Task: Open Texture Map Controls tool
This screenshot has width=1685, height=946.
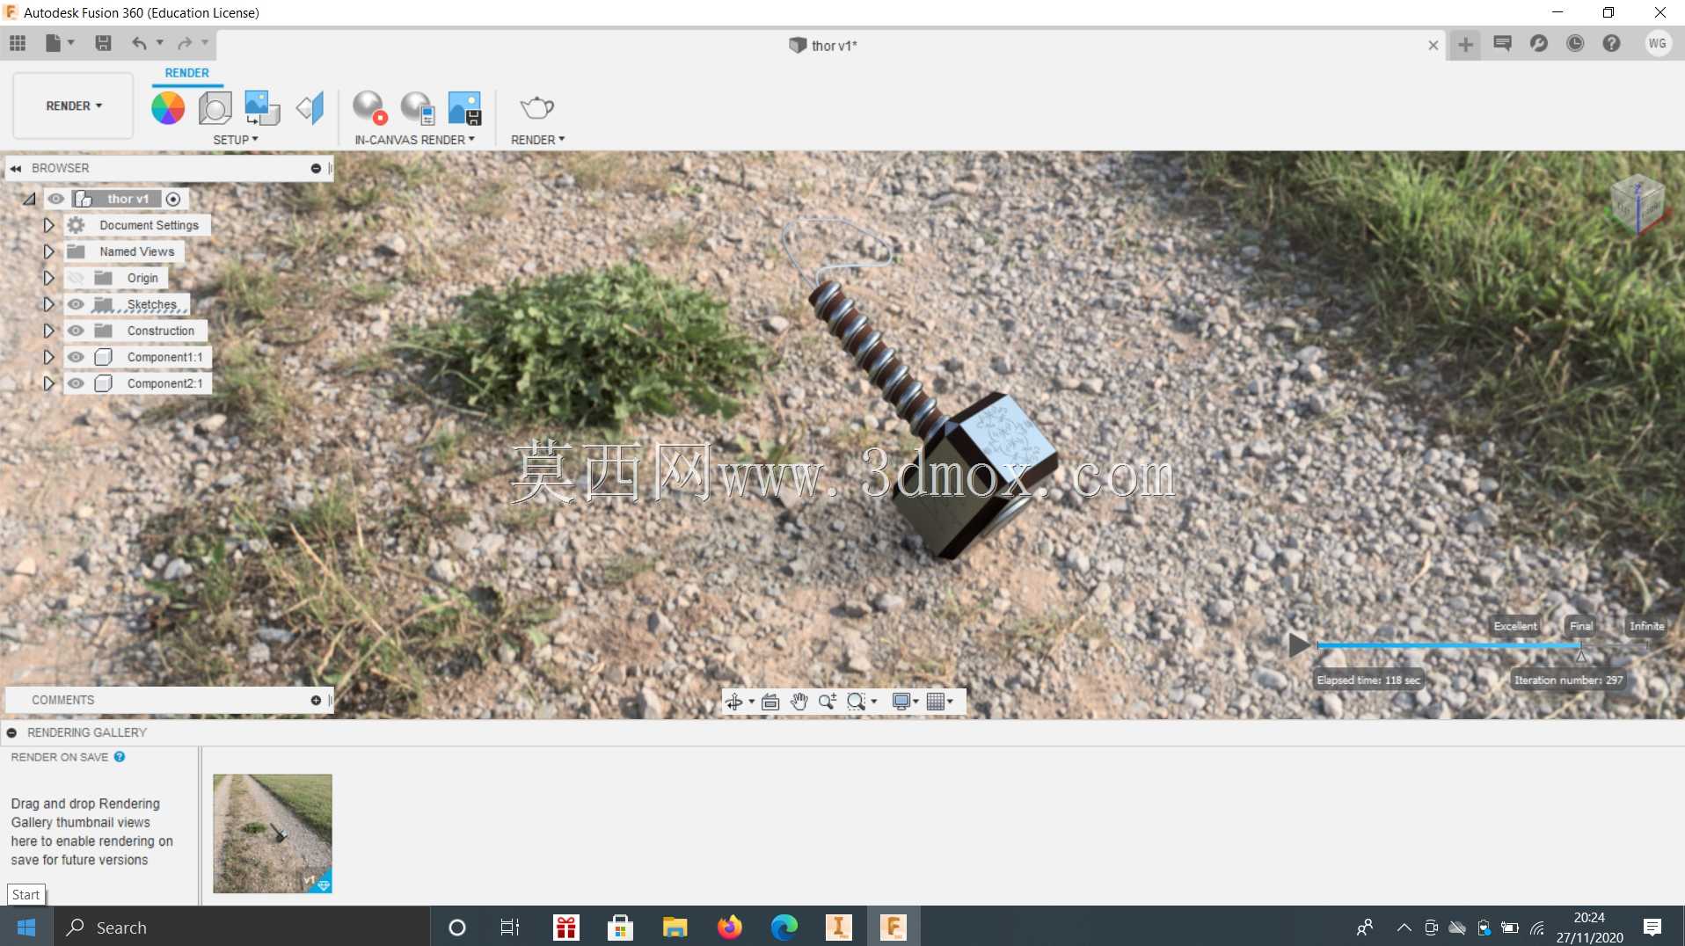Action: pos(310,108)
